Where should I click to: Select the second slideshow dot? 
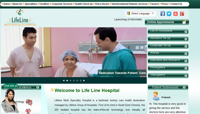(70, 81)
